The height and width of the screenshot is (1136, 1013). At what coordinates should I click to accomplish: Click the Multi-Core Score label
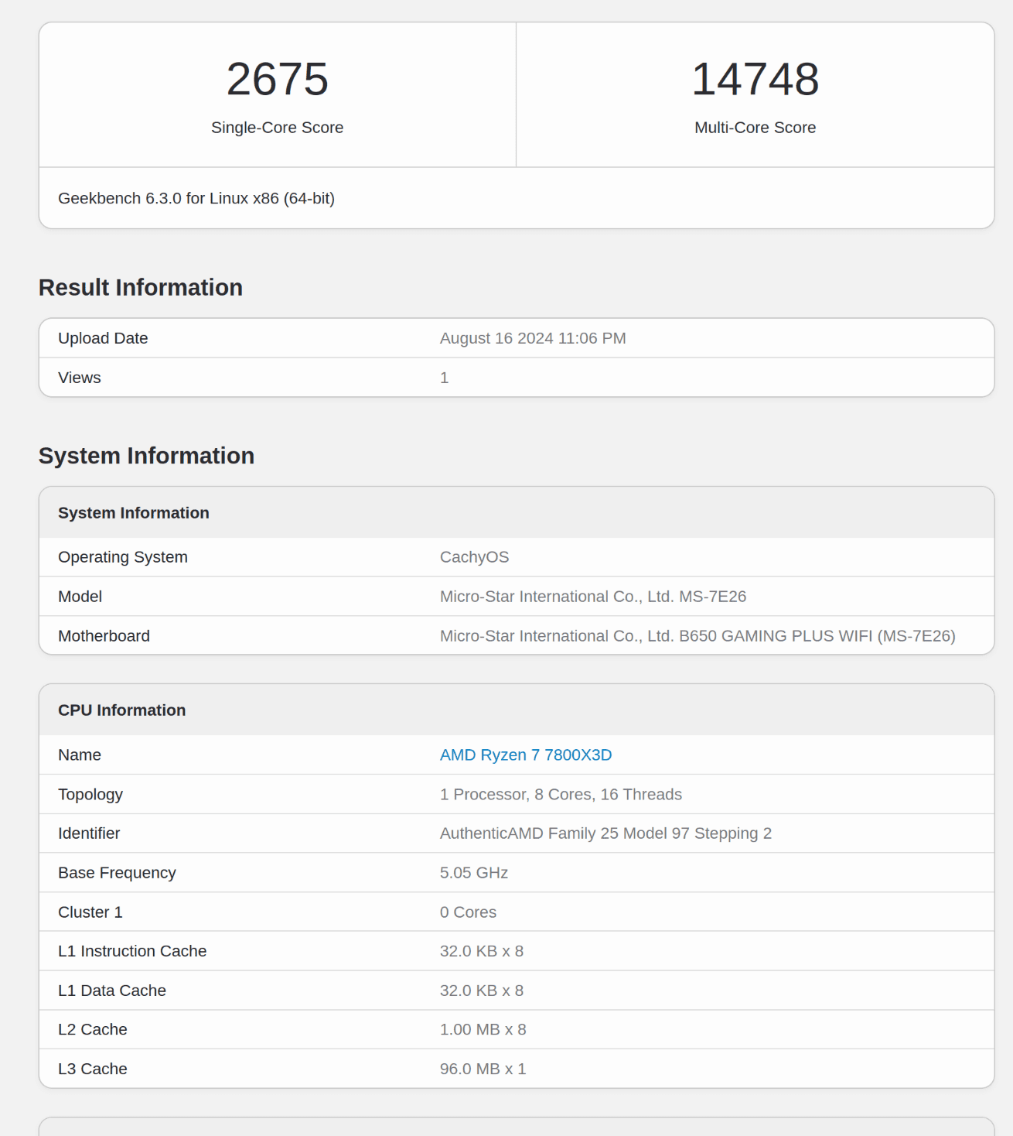(x=755, y=128)
